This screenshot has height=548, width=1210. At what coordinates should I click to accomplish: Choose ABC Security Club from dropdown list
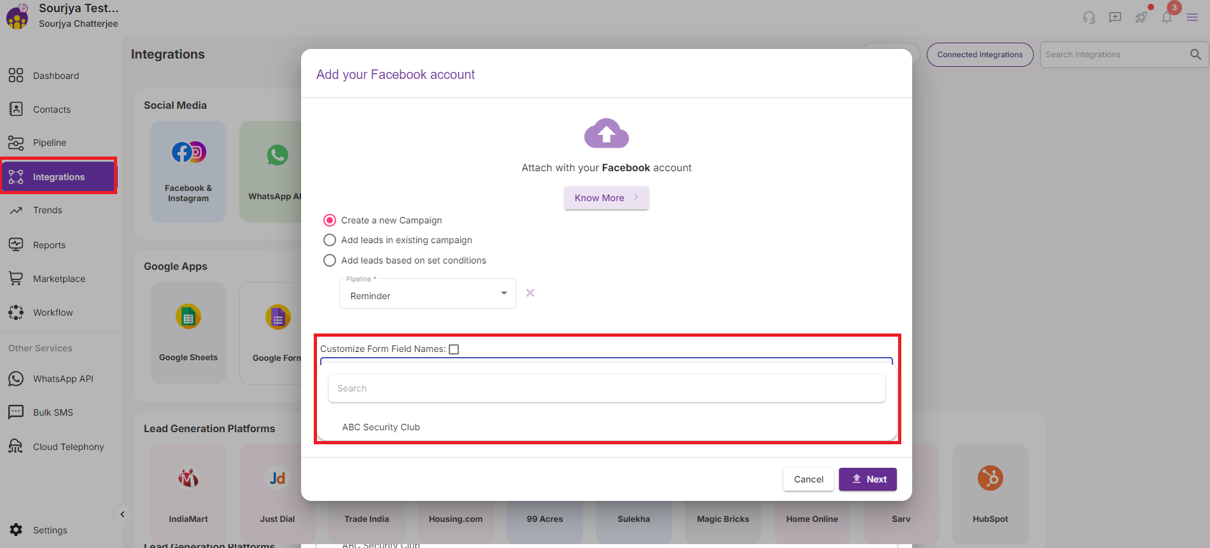(381, 427)
